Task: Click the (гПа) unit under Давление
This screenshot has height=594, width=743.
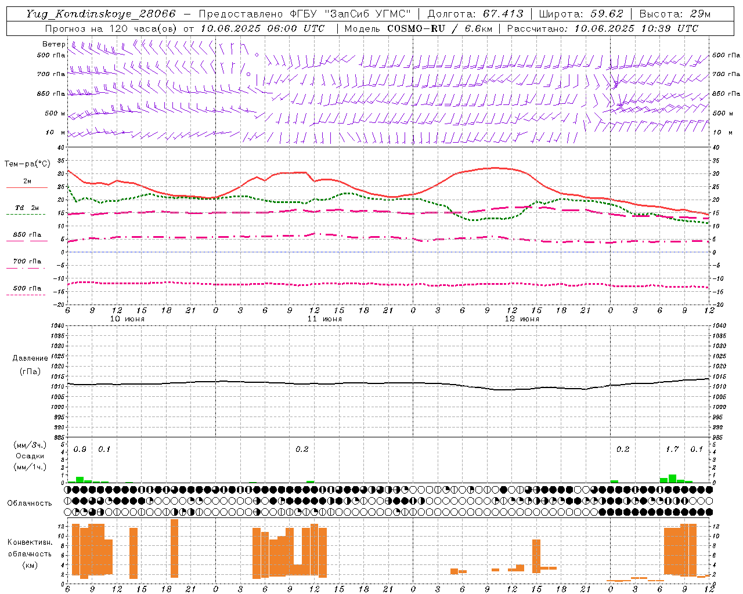Action: (30, 371)
